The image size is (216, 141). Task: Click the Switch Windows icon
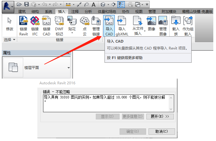(x=138, y=4)
